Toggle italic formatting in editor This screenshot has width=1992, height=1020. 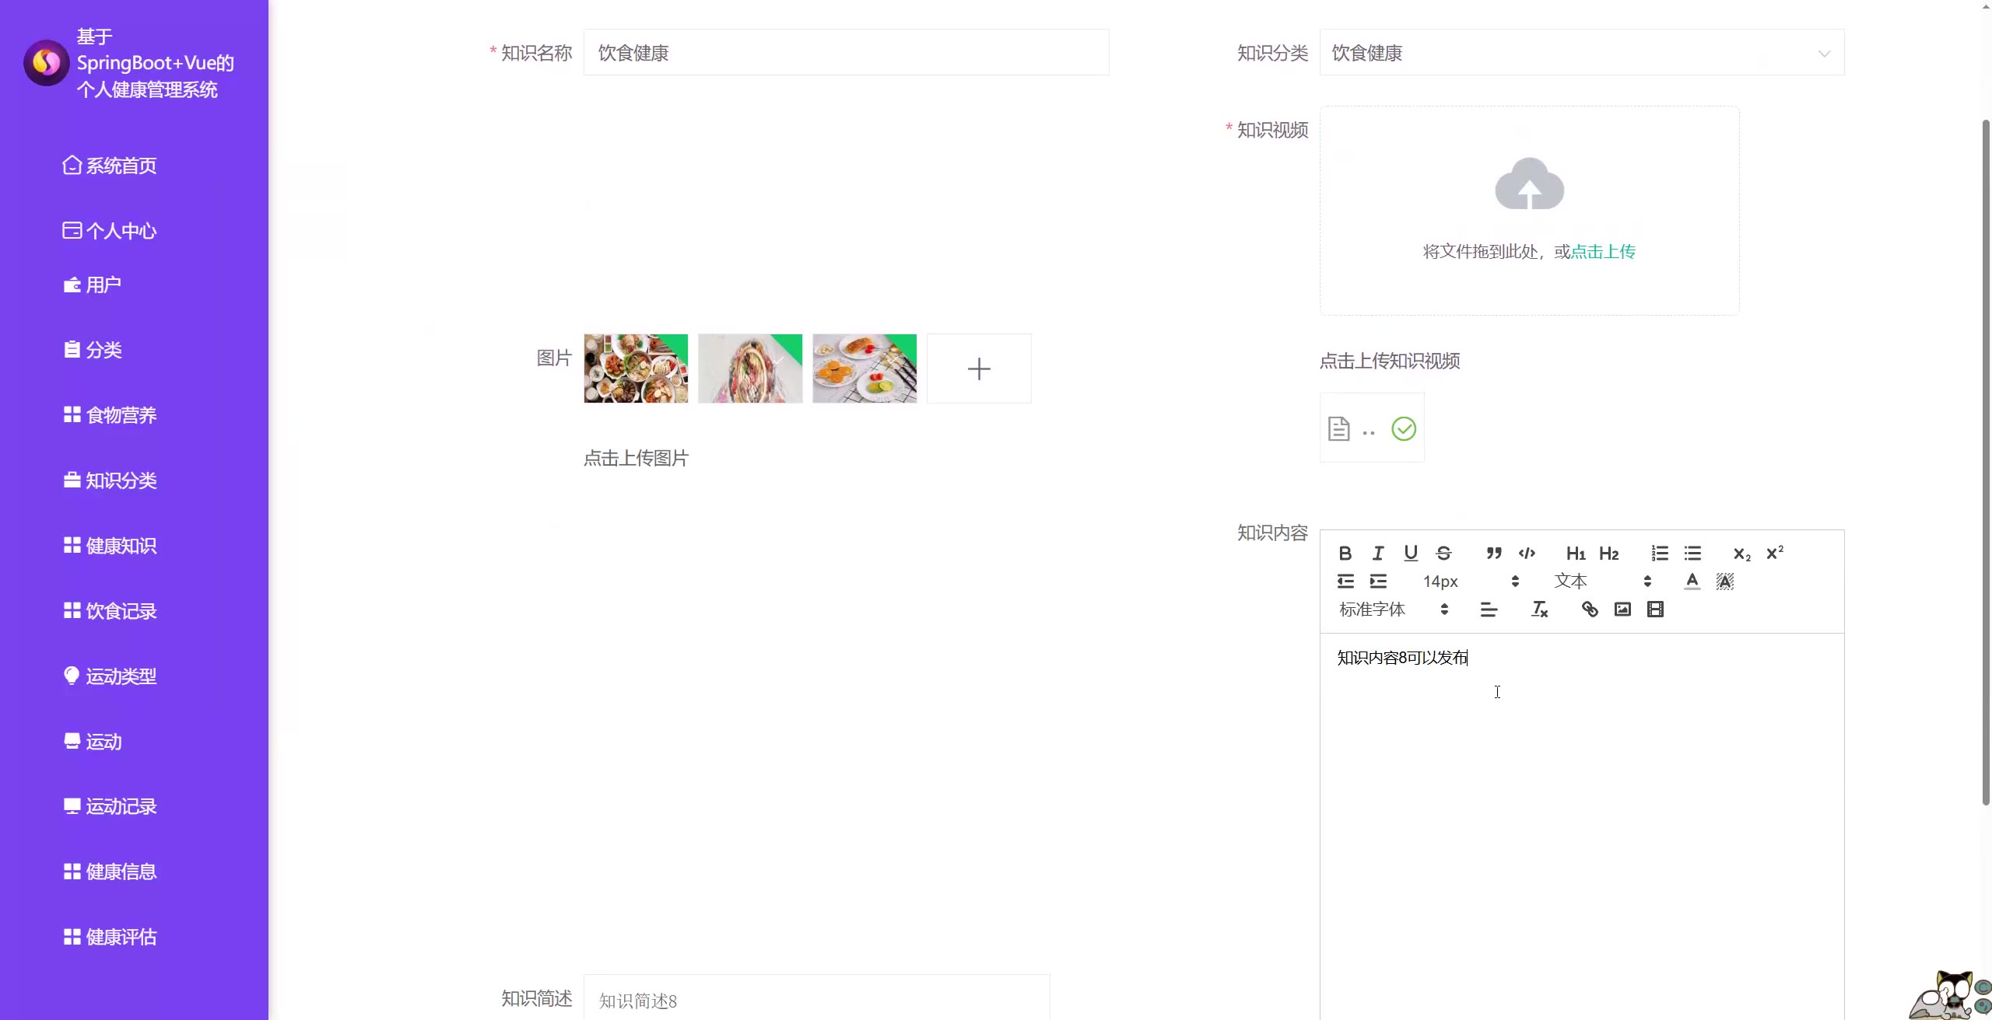[x=1377, y=553]
